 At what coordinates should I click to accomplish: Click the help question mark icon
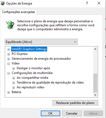point(87,3)
